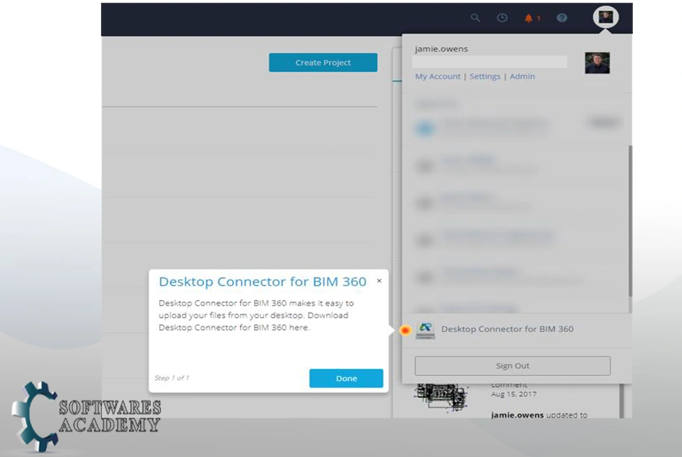Open the My Account link
This screenshot has width=682, height=457.
pyautogui.click(x=438, y=76)
